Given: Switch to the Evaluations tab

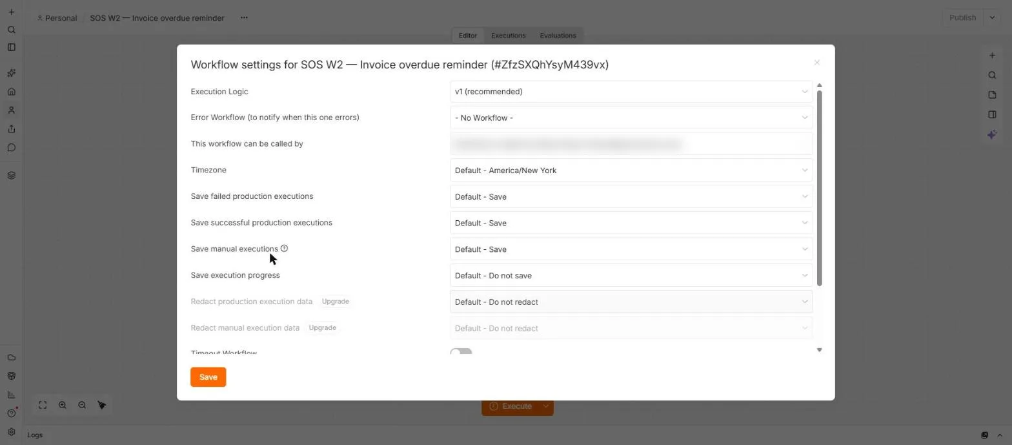Looking at the screenshot, I should tap(558, 36).
